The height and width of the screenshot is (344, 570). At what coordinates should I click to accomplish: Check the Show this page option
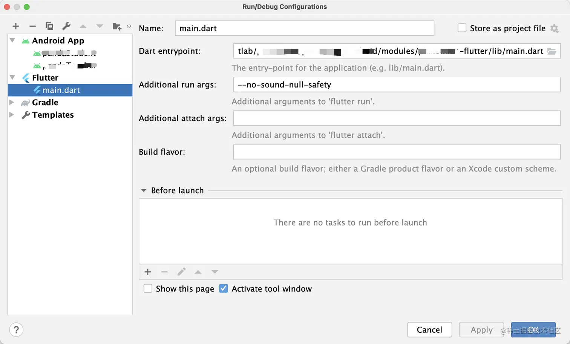click(148, 289)
